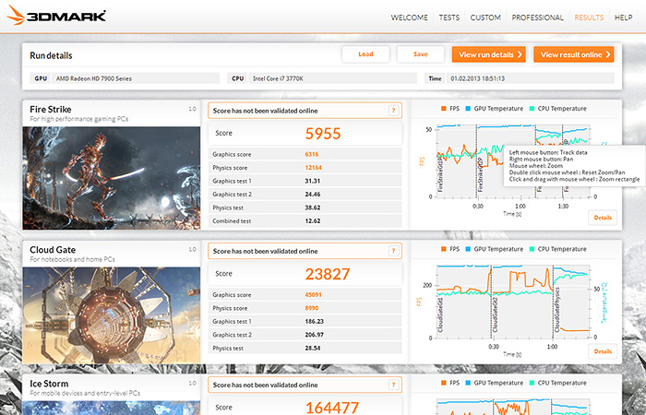Click the Cloud Gate performance graph
Image resolution: width=646 pixels, height=415 pixels.
[x=513, y=302]
